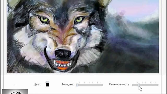Click the Толщина: label

[68, 85]
